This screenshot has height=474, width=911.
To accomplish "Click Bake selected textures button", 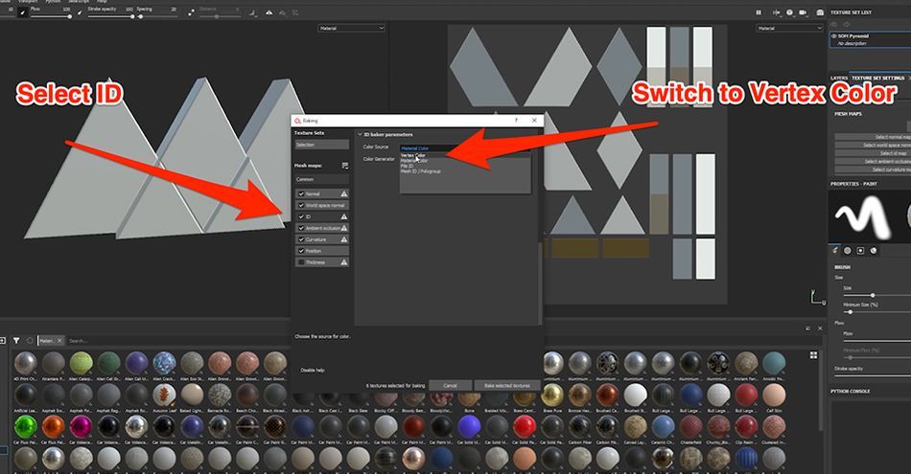I will [x=507, y=385].
